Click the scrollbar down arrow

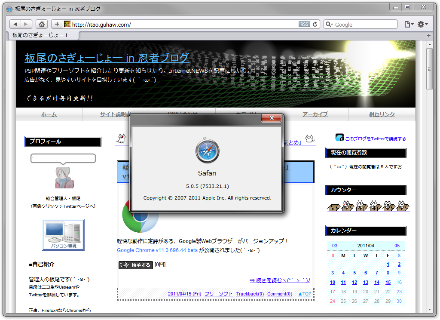click(x=429, y=309)
